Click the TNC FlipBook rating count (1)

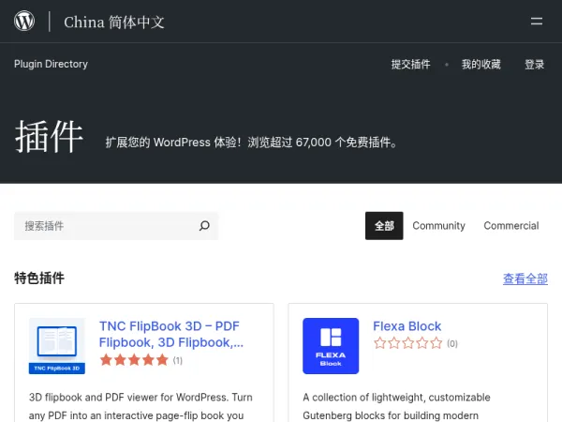(177, 360)
